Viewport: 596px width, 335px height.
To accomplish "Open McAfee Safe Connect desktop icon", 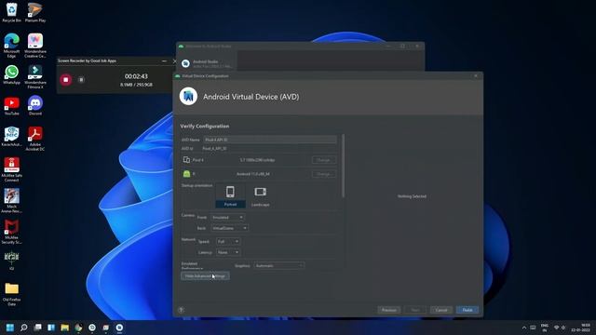I will tap(12, 169).
